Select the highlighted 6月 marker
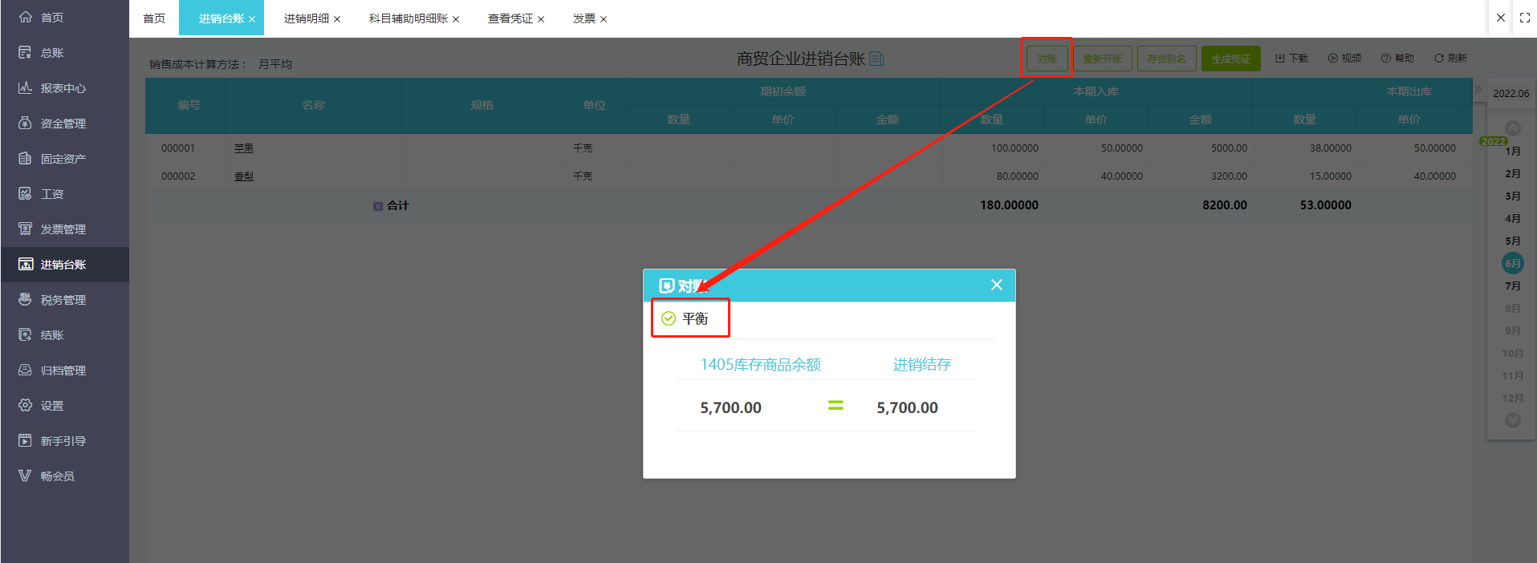Viewport: 1537px width, 563px height. (x=1513, y=263)
